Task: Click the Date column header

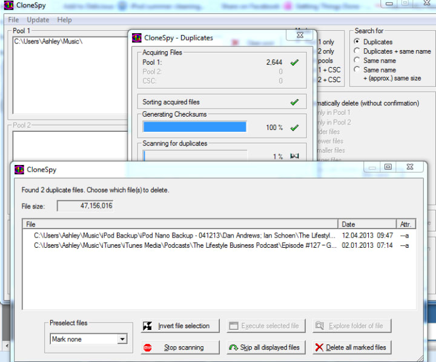Action: click(x=367, y=224)
